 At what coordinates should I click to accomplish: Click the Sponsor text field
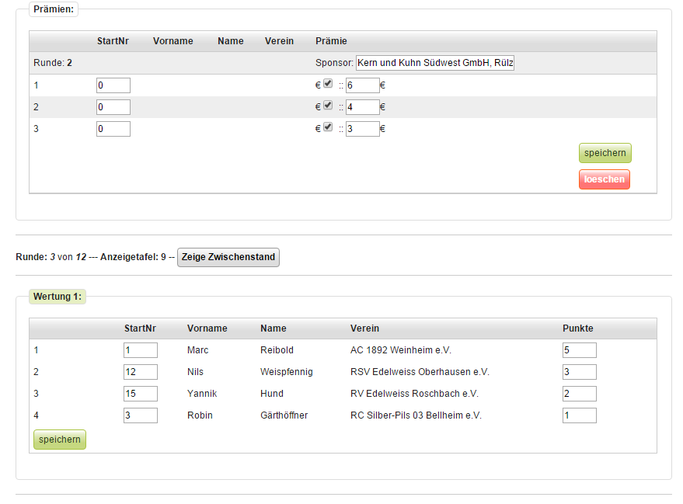tap(435, 63)
